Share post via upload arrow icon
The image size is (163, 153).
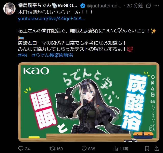pos(157,148)
